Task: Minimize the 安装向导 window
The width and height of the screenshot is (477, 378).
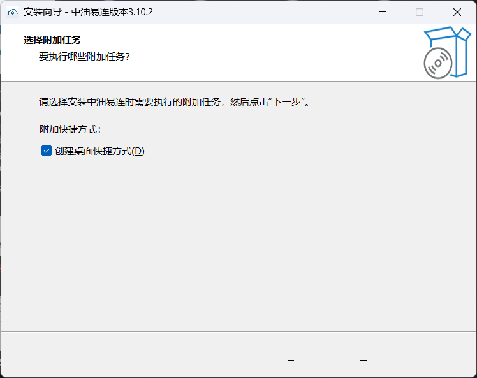Action: (x=383, y=12)
